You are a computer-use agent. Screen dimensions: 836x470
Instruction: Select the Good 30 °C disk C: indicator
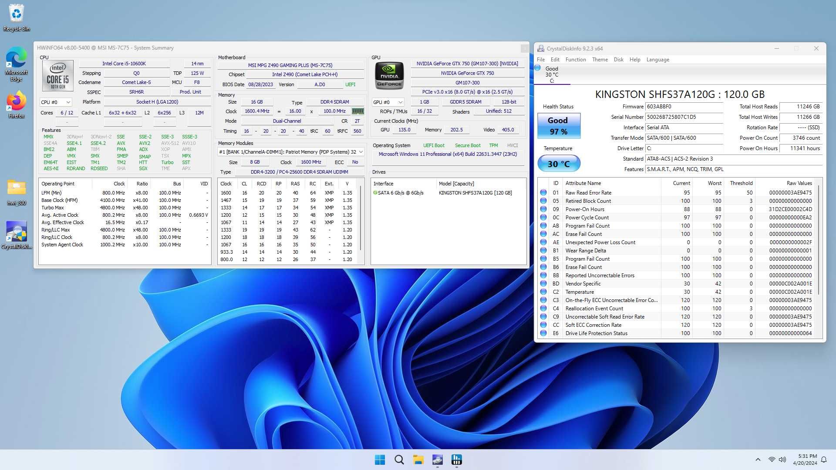(551, 74)
